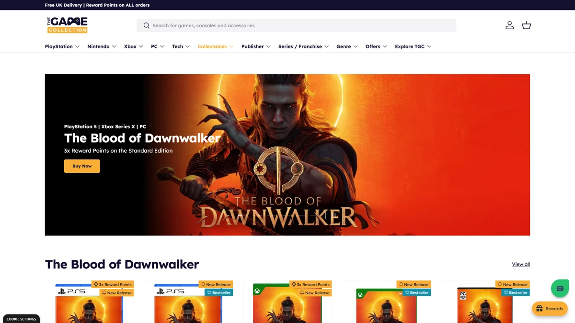
Task: Click the section heading beside View all
Action: 122,264
